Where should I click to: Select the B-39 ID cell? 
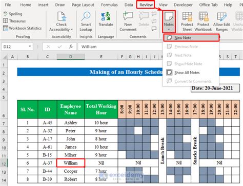[47, 179]
